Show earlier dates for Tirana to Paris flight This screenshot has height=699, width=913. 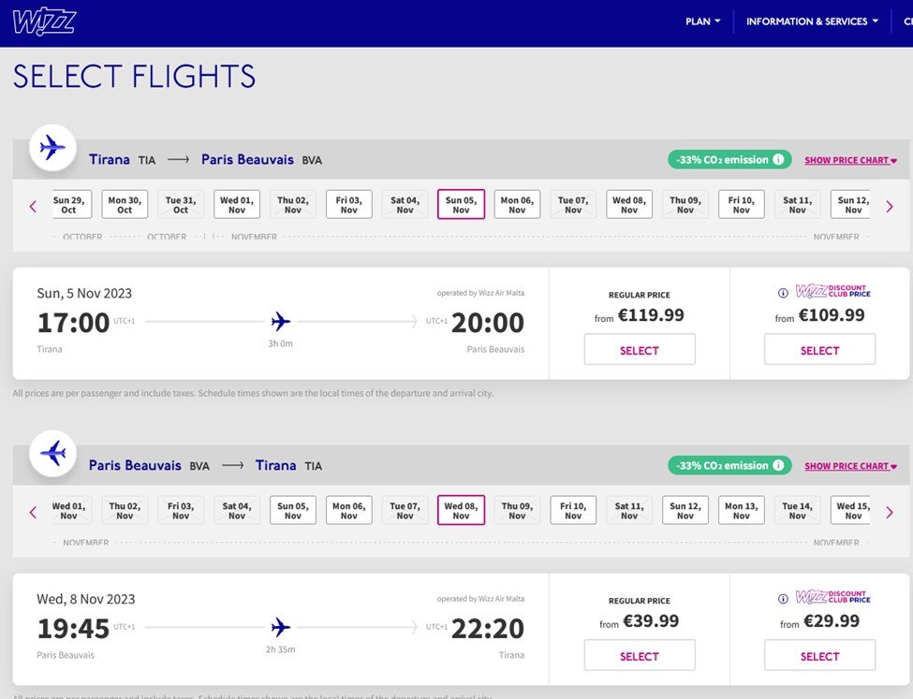point(33,206)
